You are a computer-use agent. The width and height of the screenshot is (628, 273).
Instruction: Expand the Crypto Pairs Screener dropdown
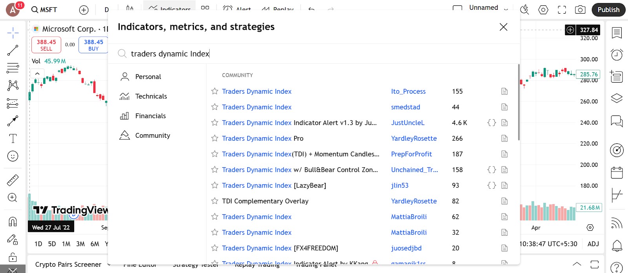coord(109,265)
